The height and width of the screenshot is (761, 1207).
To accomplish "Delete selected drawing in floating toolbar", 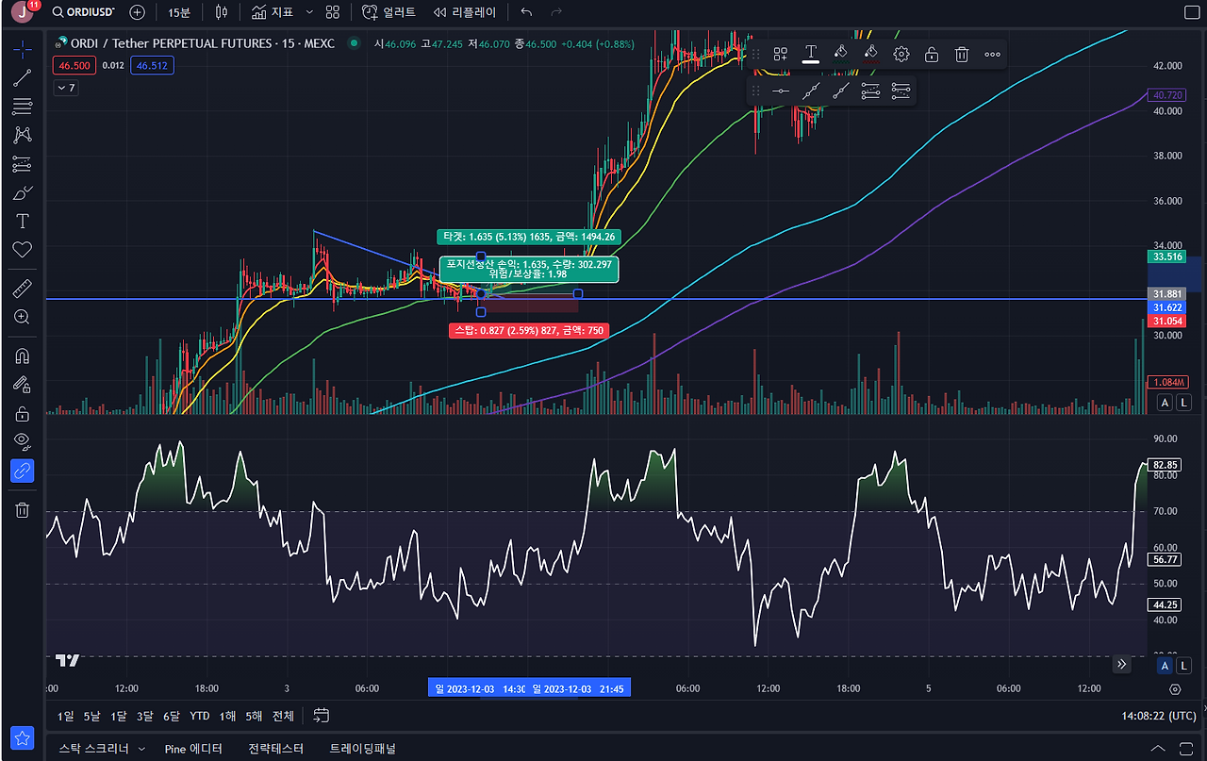I will tap(962, 55).
